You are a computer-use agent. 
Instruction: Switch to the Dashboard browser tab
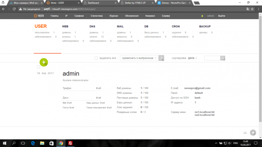98,2
